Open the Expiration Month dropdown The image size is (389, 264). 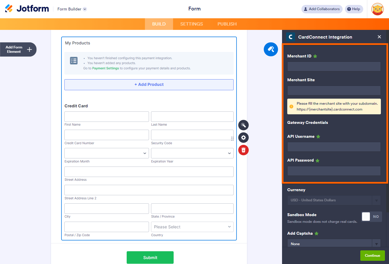[107, 153]
